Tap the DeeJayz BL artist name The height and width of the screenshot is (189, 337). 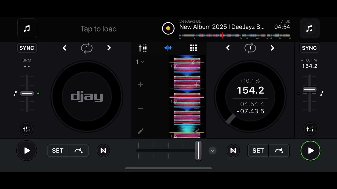coord(190,21)
